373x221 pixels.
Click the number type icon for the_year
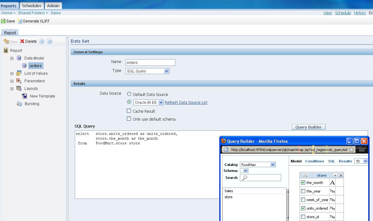[x=332, y=191]
